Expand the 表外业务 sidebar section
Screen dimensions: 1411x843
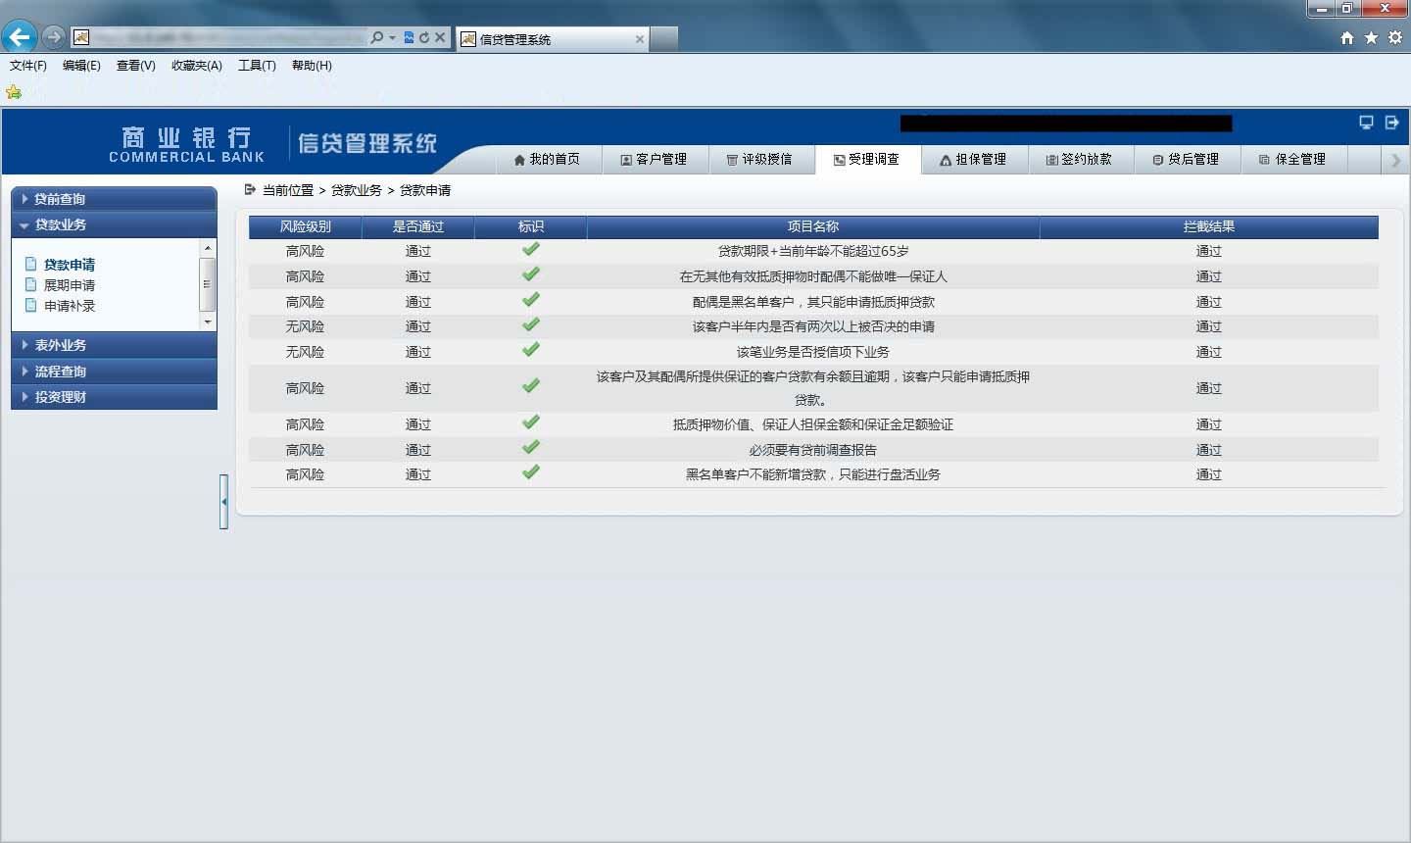coord(114,345)
